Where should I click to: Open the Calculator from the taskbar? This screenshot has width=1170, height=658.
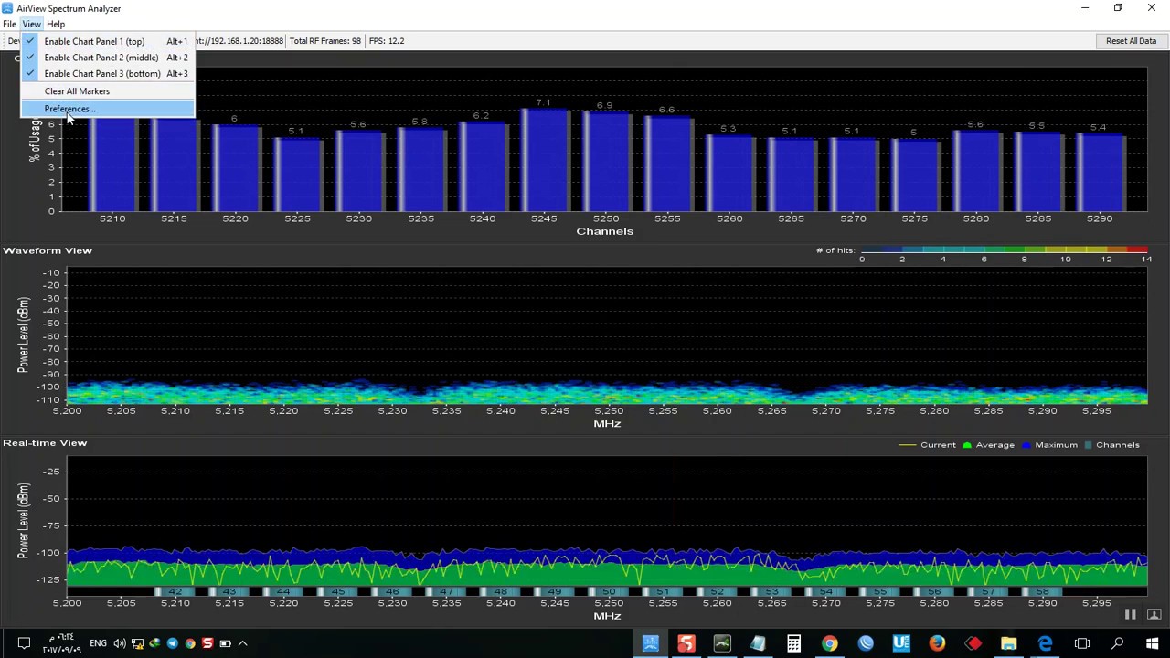[793, 643]
